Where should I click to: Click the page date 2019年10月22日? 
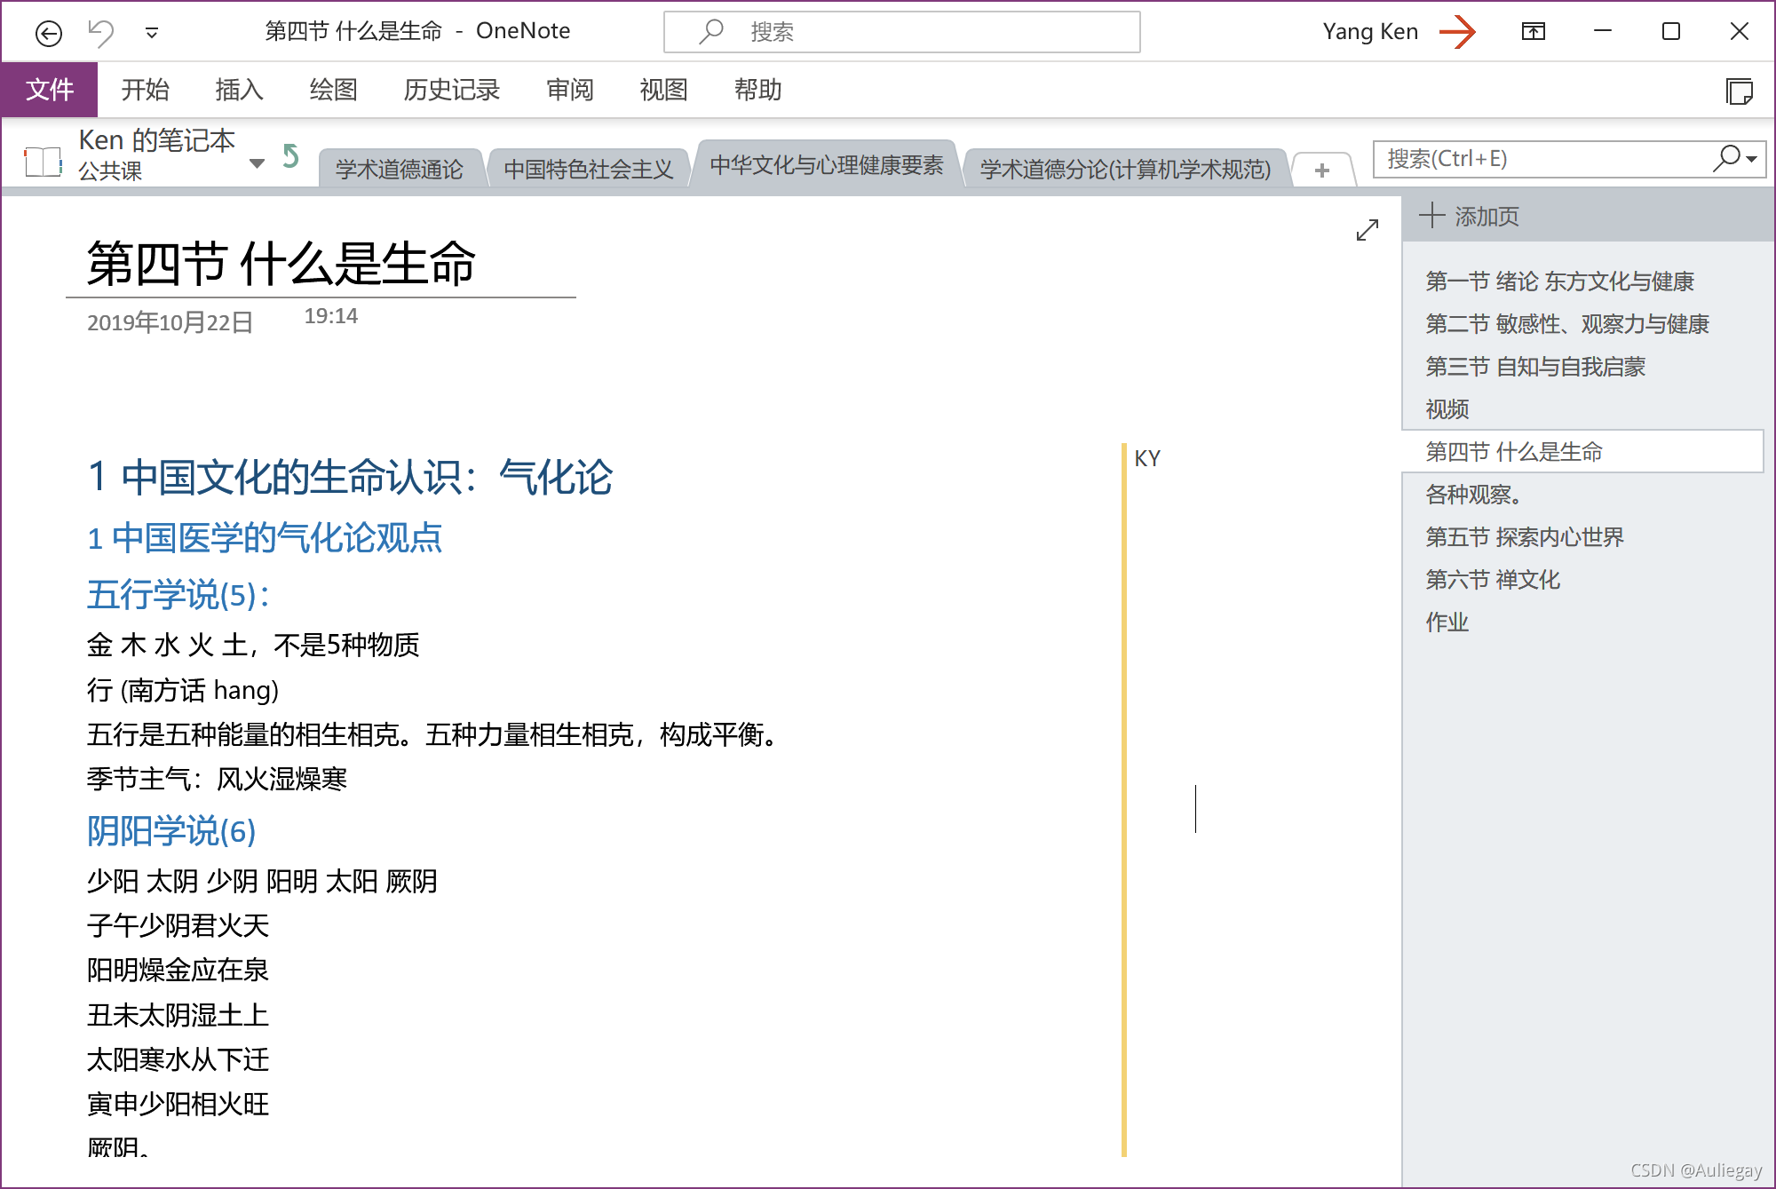coord(170,321)
